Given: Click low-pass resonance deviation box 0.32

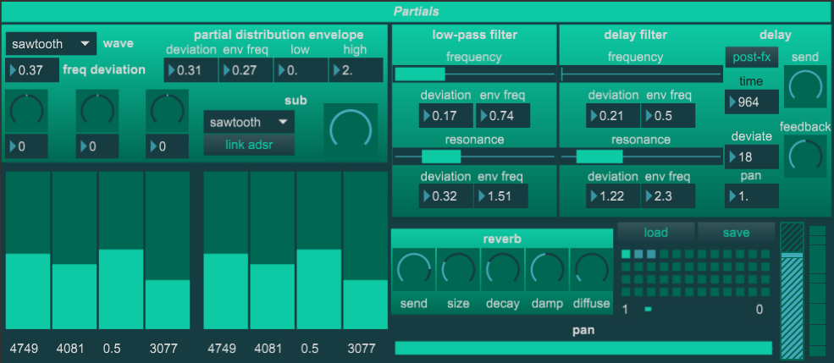Looking at the screenshot, I should click(445, 196).
